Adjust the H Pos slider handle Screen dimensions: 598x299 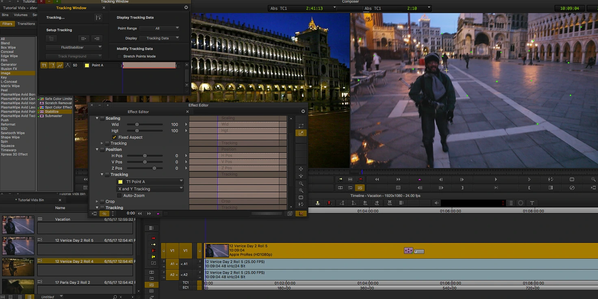tap(145, 156)
